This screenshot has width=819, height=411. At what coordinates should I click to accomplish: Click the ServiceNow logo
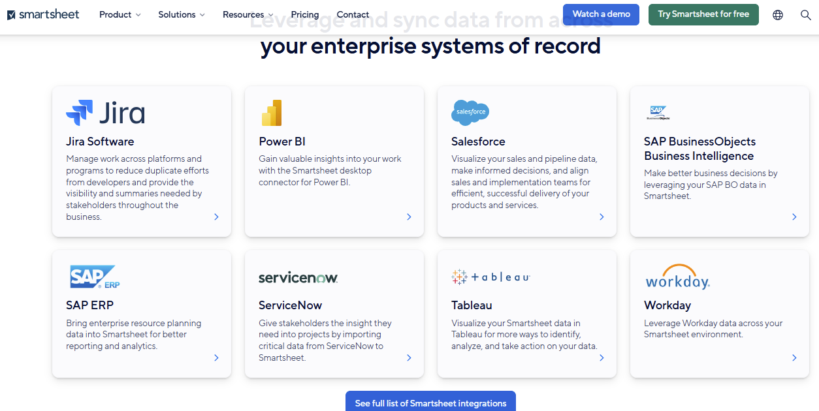click(x=298, y=277)
